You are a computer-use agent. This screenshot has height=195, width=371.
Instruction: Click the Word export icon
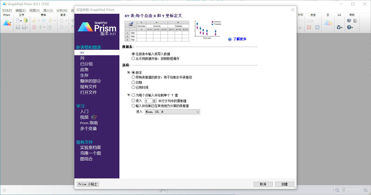tap(317, 27)
